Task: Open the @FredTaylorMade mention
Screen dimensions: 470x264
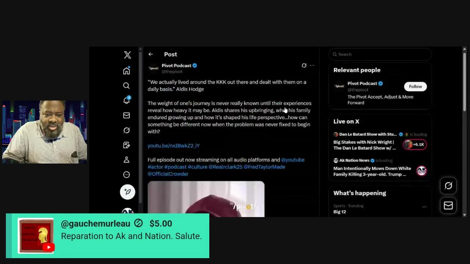Action: 264,167
